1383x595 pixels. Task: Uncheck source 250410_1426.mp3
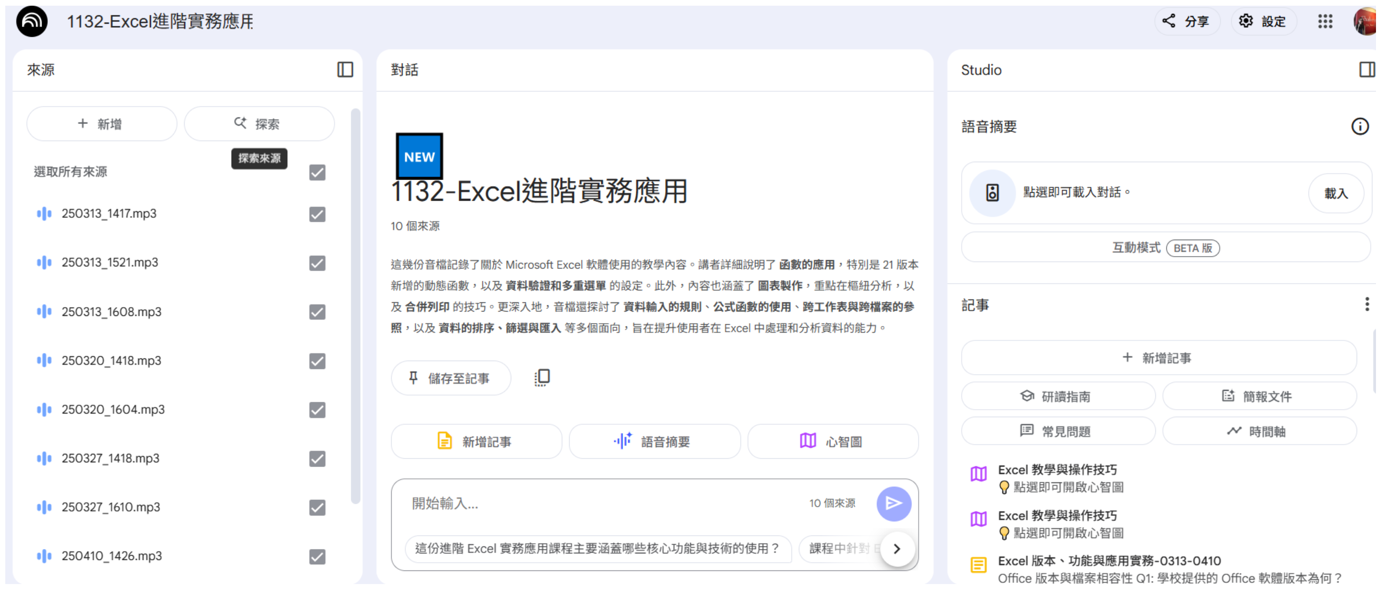tap(317, 557)
